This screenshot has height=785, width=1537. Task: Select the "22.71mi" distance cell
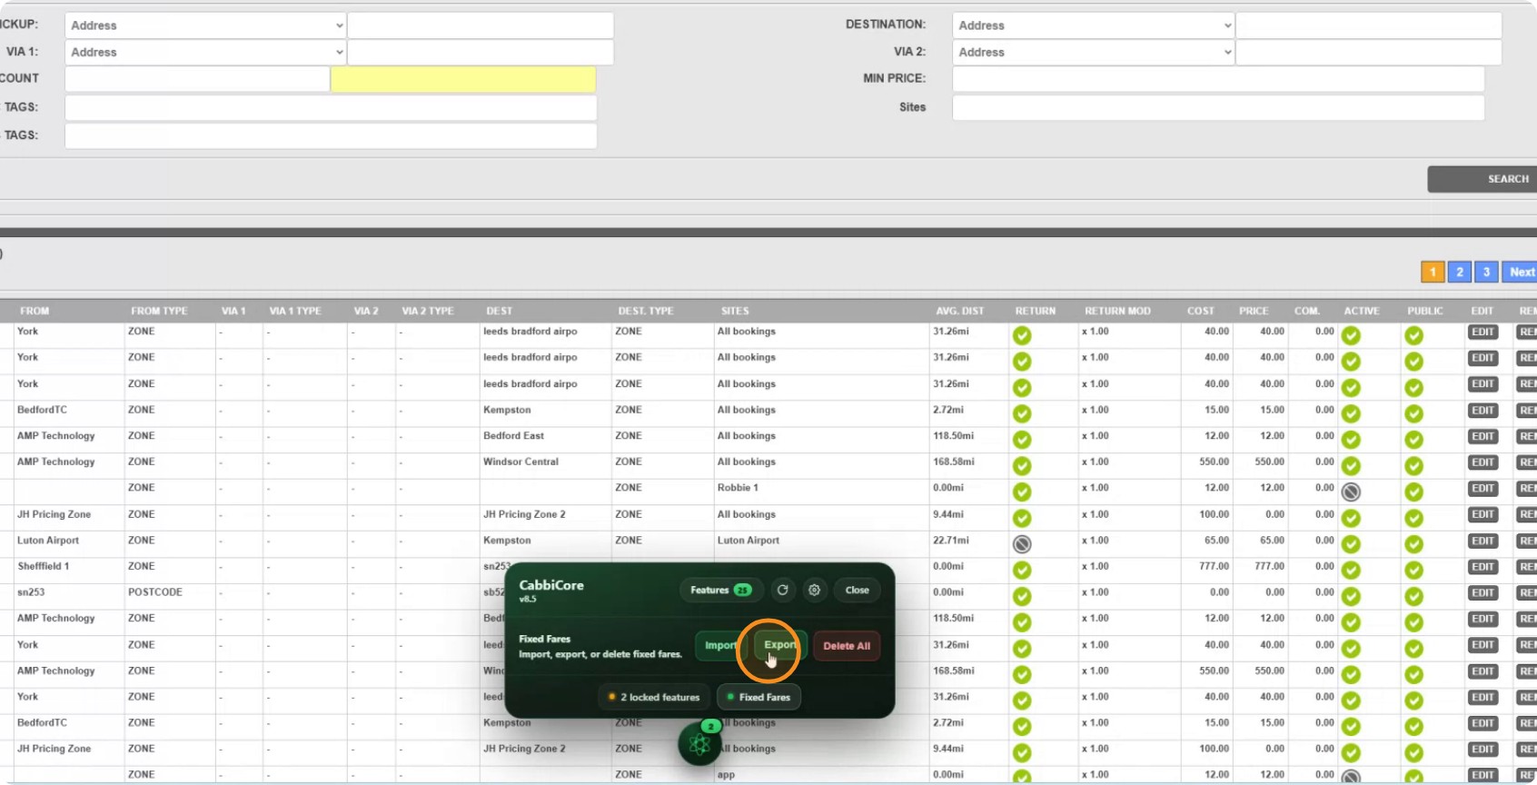point(950,541)
